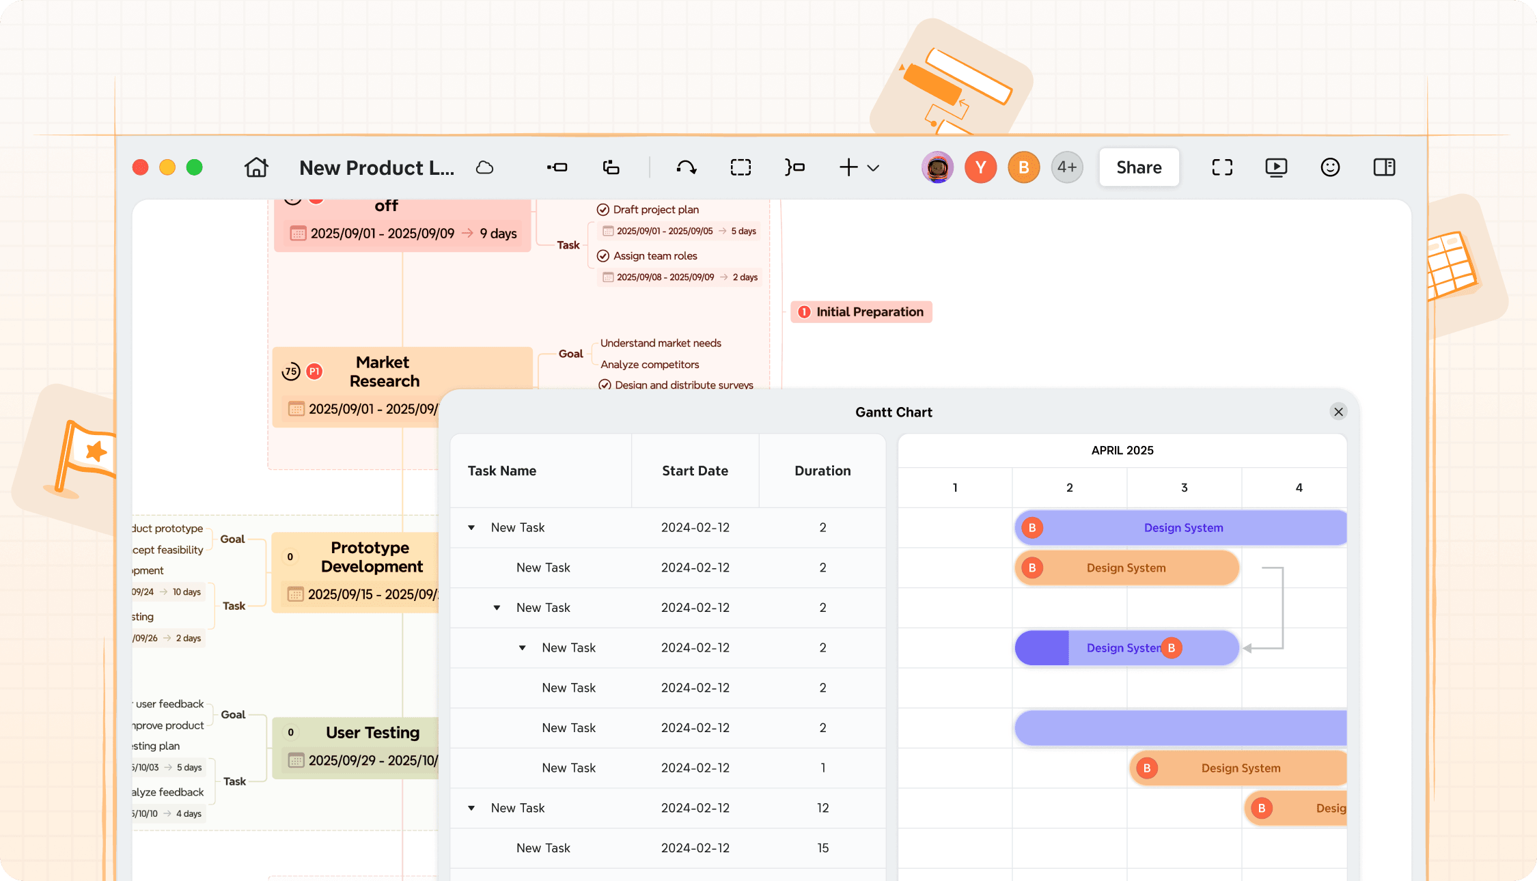Click the Undo arrow icon
This screenshot has width=1537, height=881.
pos(687,167)
